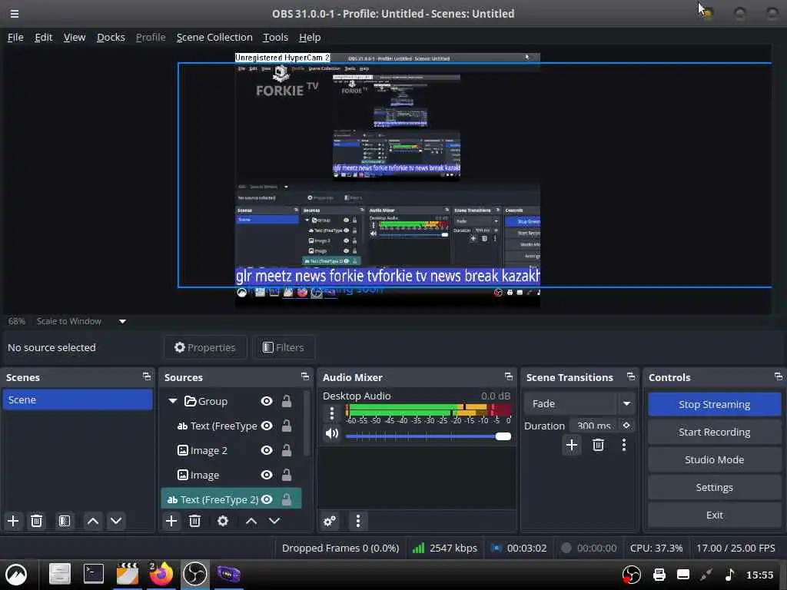Lock the Group source

tap(287, 401)
